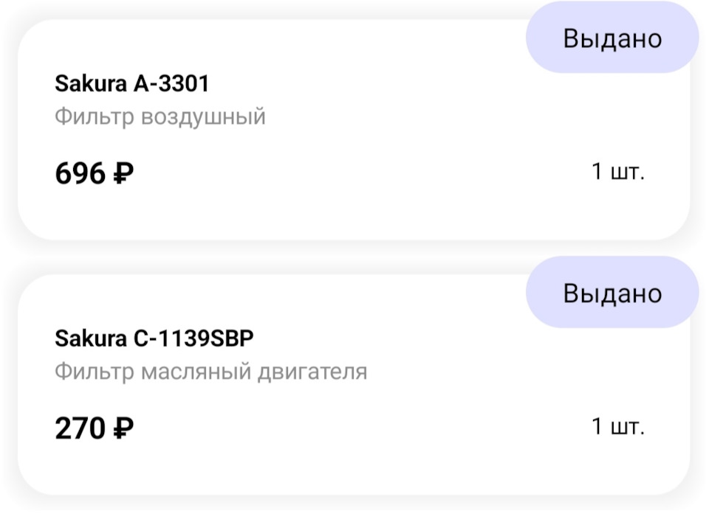Click the word "Sakura" in the C-1139SBP title
Screen dimensions: 709x525
(91, 338)
